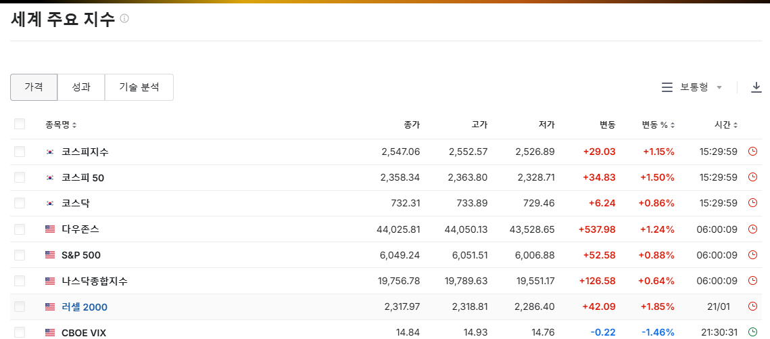This screenshot has height=339, width=770.
Task: Click the download icon at top right
Action: (x=756, y=87)
